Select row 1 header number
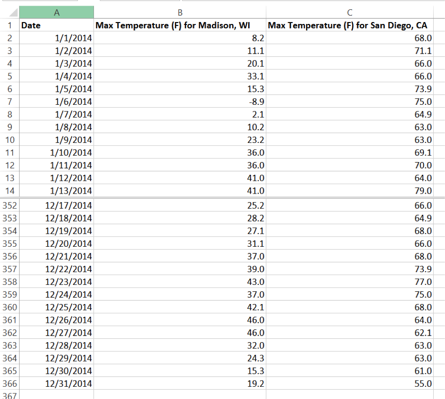The height and width of the screenshot is (399, 445). click(9, 25)
